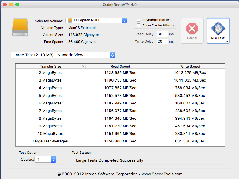The height and width of the screenshot is (179, 239).
Task: Open the Large Test Numeric View dropdown
Action: pos(63,55)
